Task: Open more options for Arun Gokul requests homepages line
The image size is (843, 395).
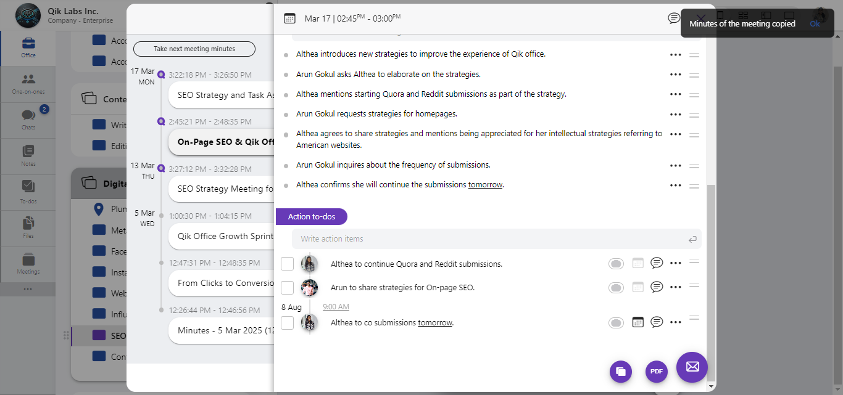Action: (x=675, y=114)
